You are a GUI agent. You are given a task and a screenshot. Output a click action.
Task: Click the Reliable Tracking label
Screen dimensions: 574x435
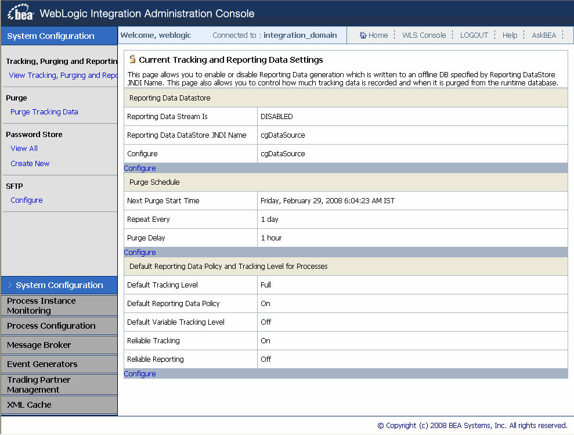153,341
